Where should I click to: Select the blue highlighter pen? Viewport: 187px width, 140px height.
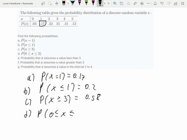[x=73, y=3]
